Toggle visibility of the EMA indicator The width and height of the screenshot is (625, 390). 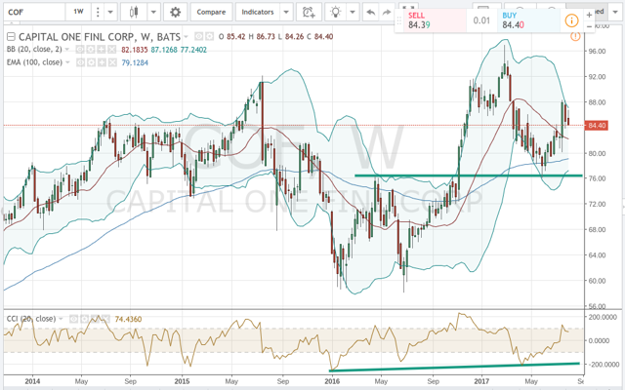pyautogui.click(x=80, y=62)
